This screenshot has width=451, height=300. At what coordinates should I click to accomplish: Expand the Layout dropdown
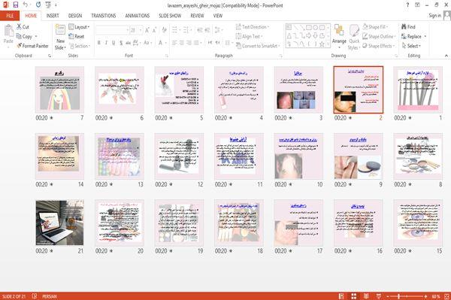pyautogui.click(x=79, y=27)
